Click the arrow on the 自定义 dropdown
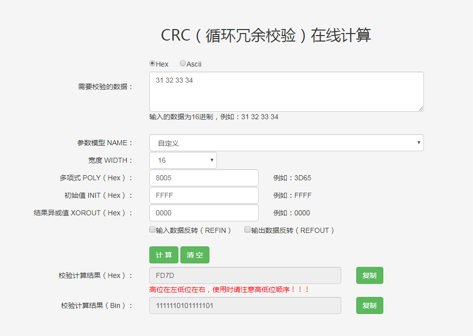473x336 pixels. [419, 143]
